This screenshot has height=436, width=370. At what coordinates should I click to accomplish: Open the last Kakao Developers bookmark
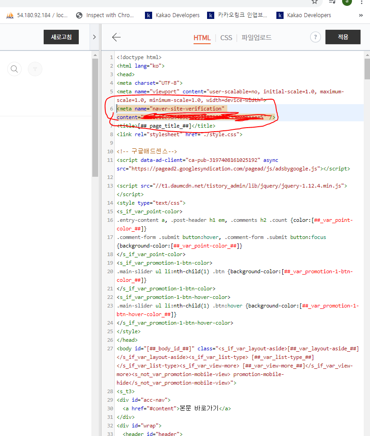point(304,15)
